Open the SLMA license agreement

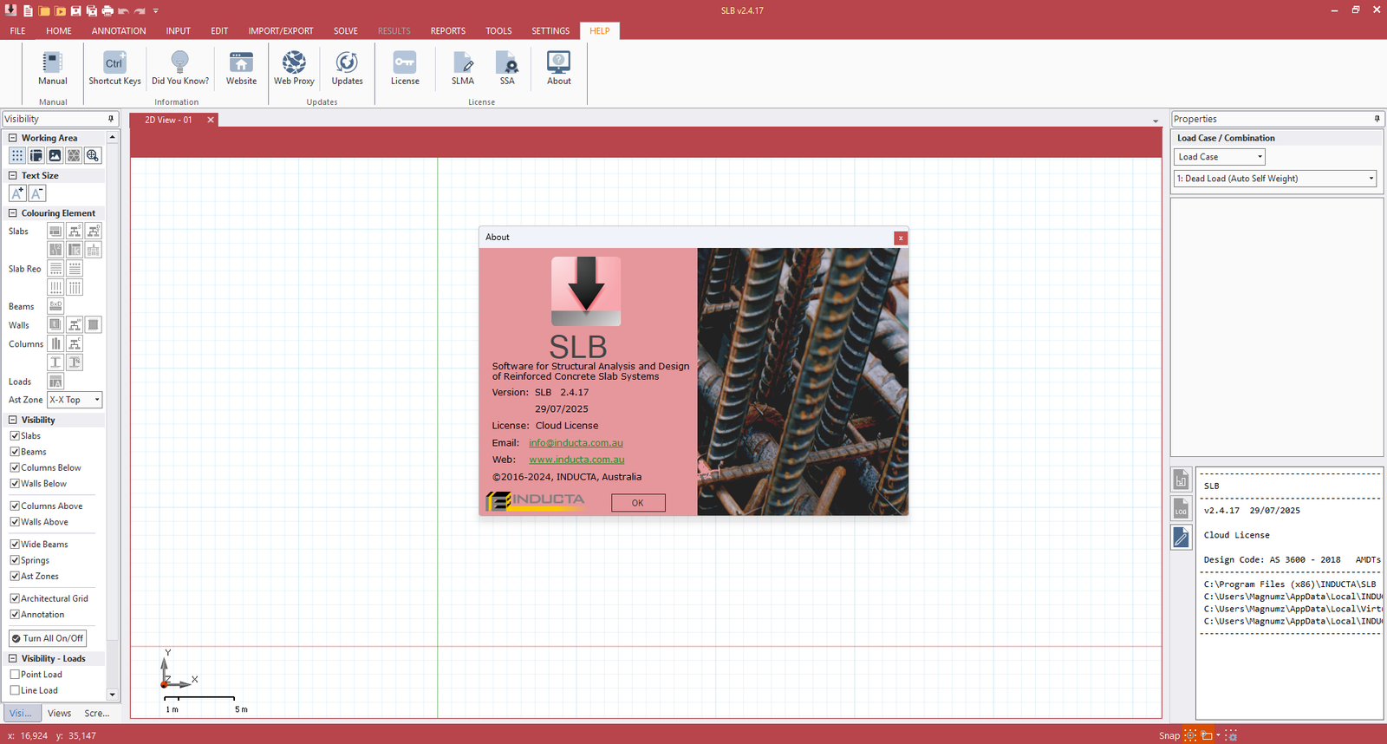463,68
